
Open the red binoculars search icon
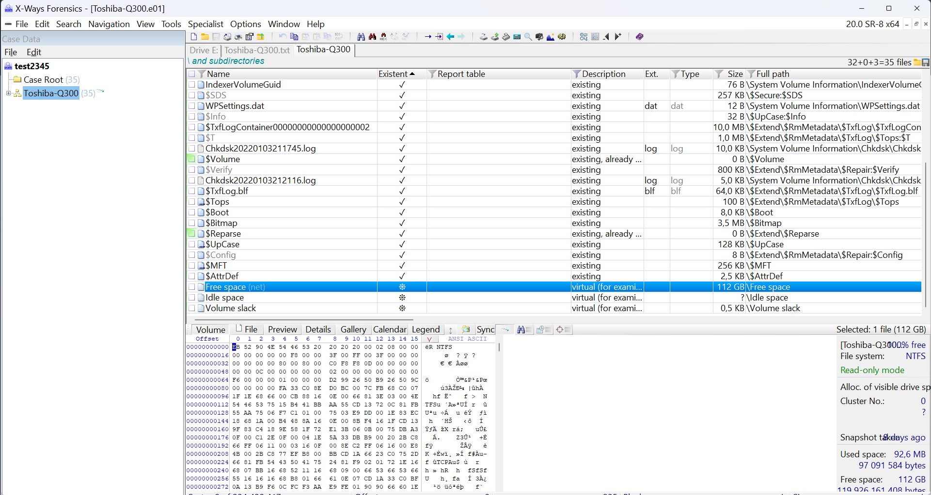point(372,37)
